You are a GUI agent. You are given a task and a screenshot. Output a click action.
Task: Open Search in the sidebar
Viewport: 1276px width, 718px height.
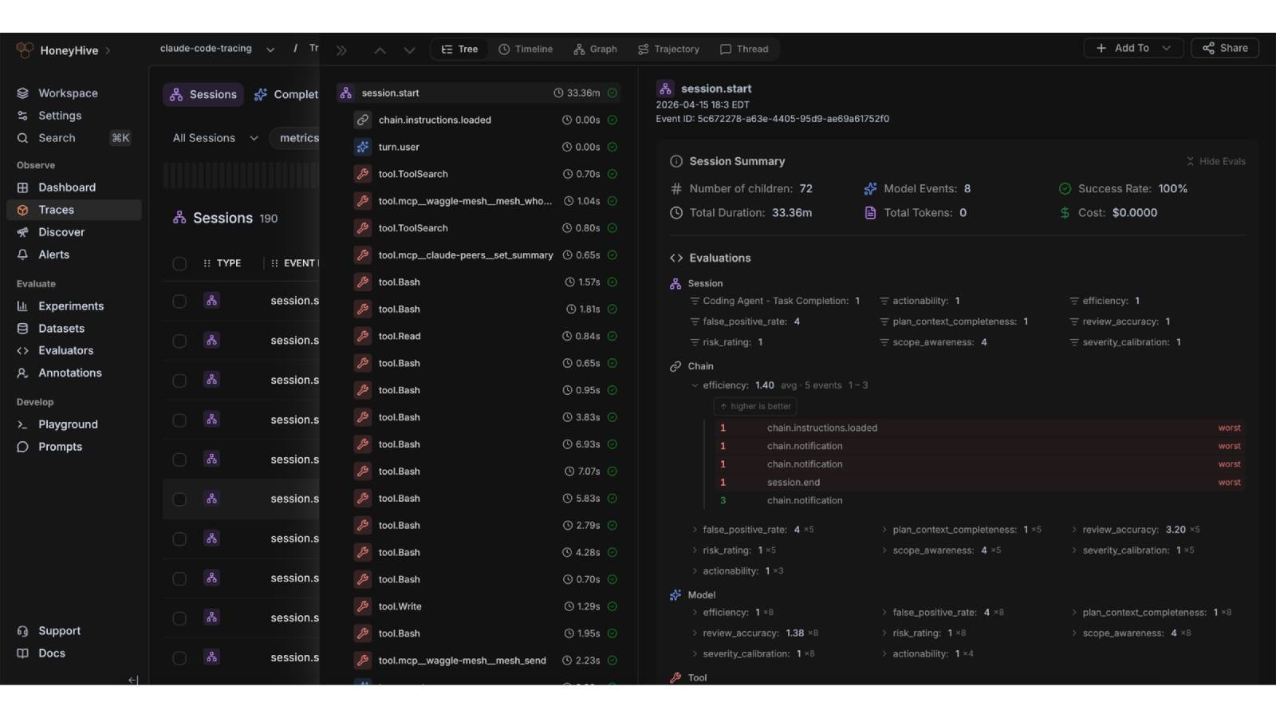tap(57, 138)
